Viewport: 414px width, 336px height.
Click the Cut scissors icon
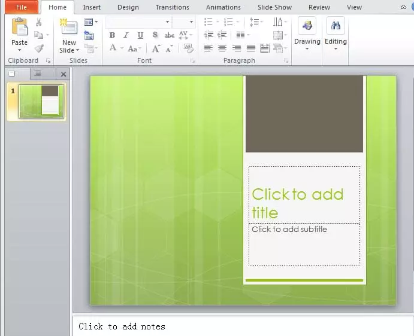click(x=39, y=22)
